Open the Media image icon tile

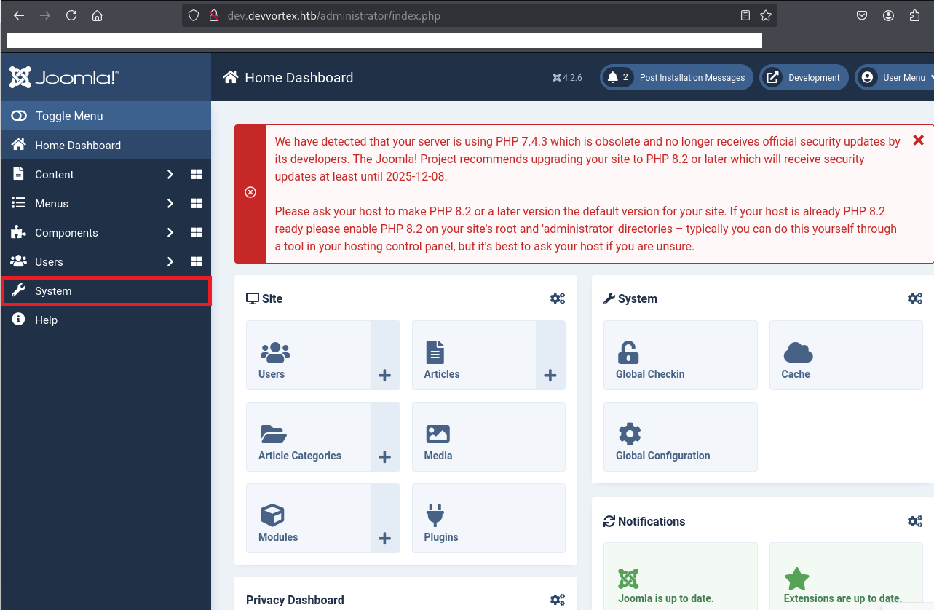438,435
